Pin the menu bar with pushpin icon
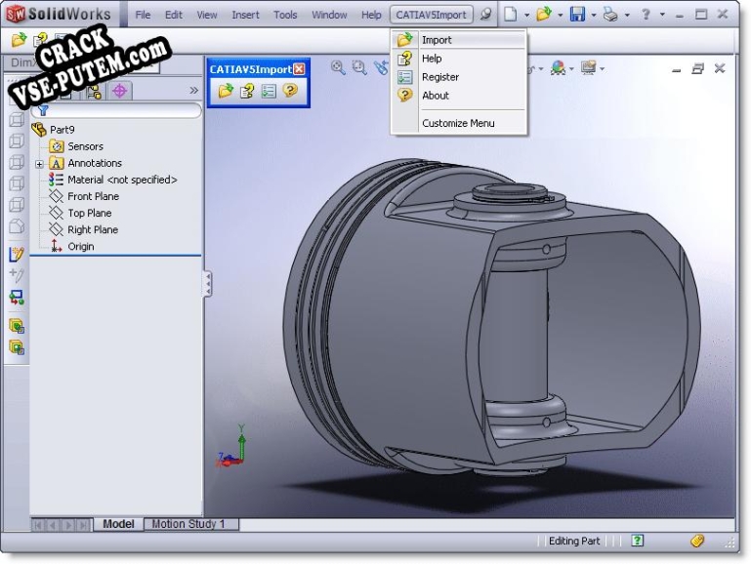The image size is (751, 564). tap(485, 15)
